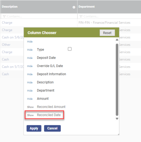
Task: Cancel the Column Chooser dialog
Action: 52,128
